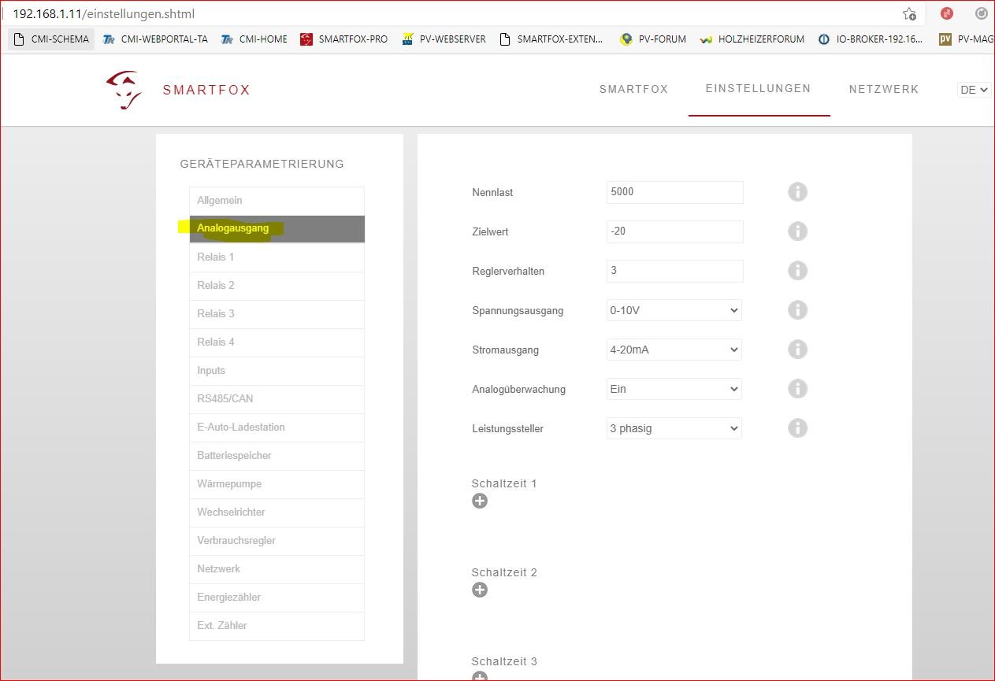This screenshot has width=995, height=681.
Task: Open the Leistungssteller 3 phasig dropdown
Action: click(x=674, y=428)
